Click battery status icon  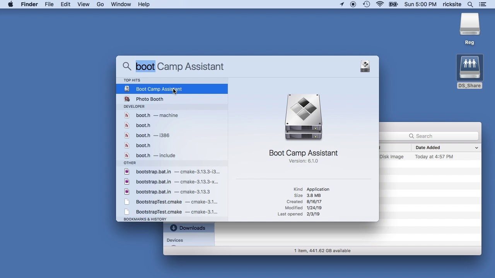click(393, 4)
